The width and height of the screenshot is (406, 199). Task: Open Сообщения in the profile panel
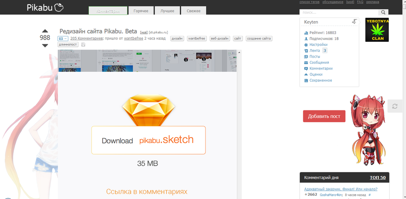[319, 63]
